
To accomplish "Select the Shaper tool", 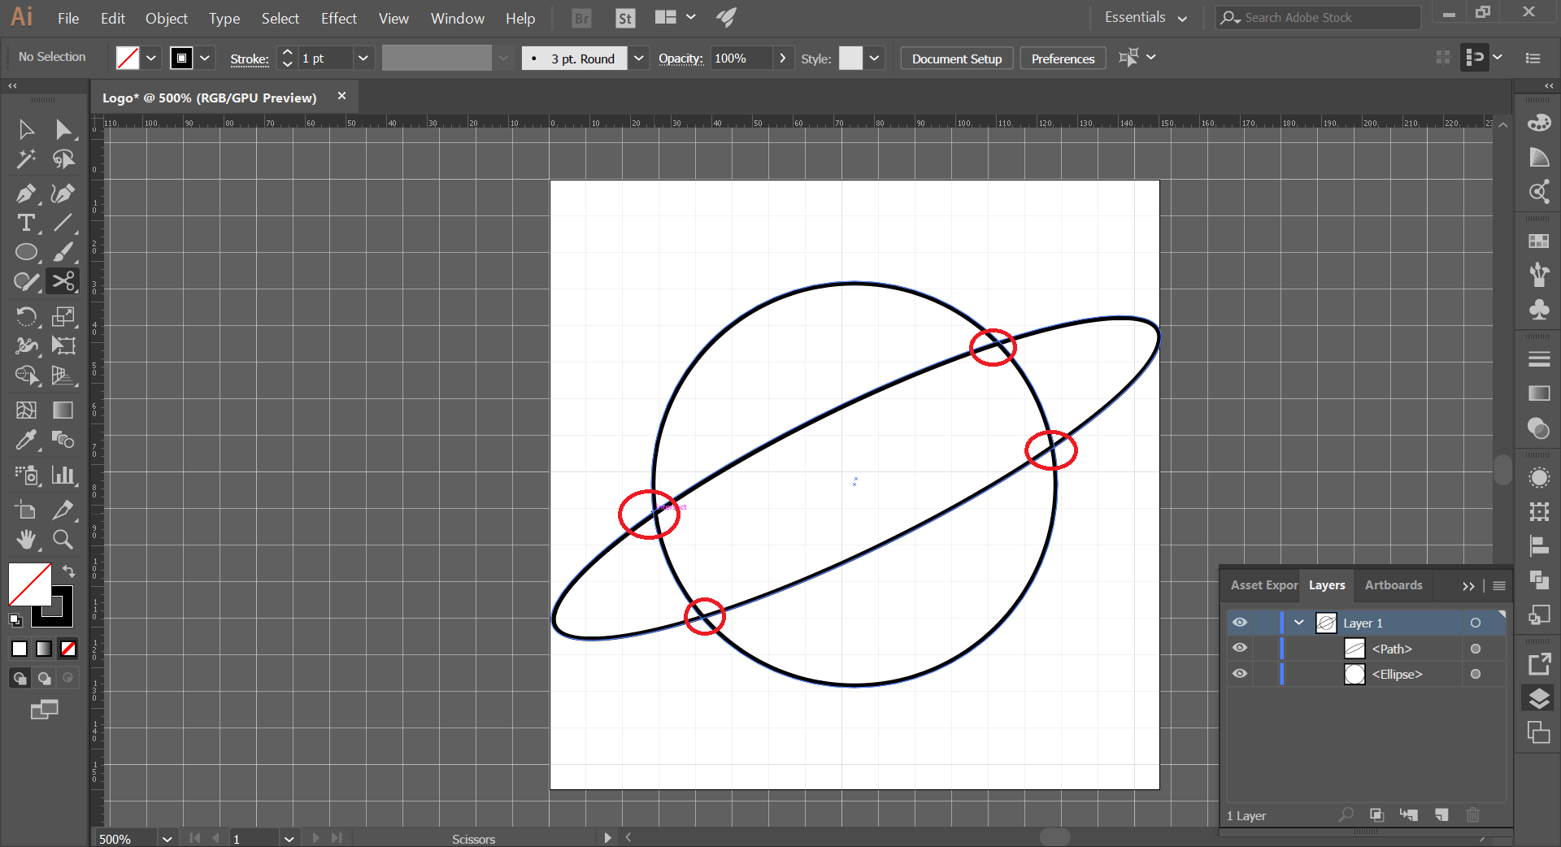I will pyautogui.click(x=26, y=281).
